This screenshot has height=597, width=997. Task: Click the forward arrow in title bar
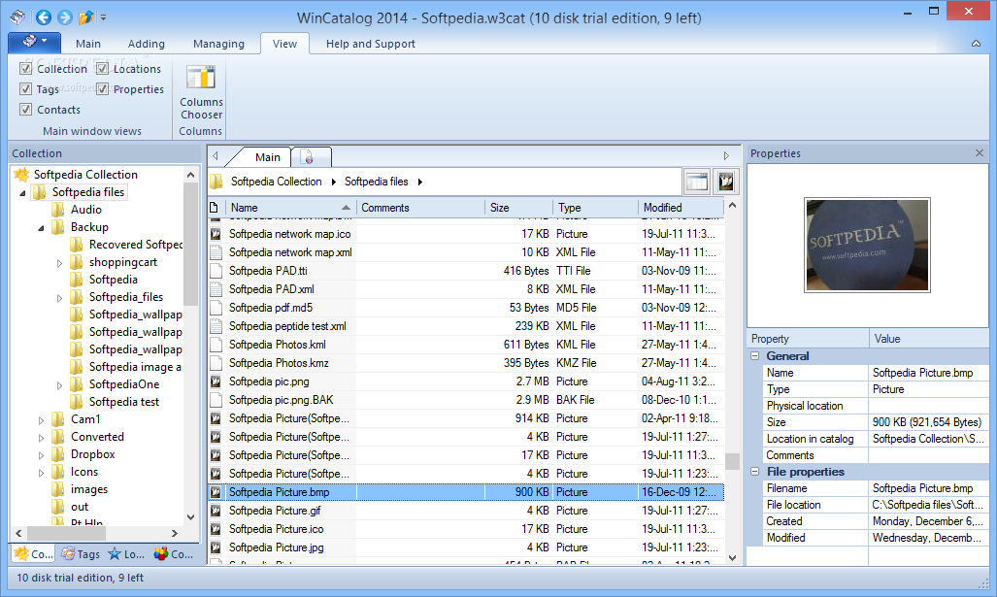64,17
